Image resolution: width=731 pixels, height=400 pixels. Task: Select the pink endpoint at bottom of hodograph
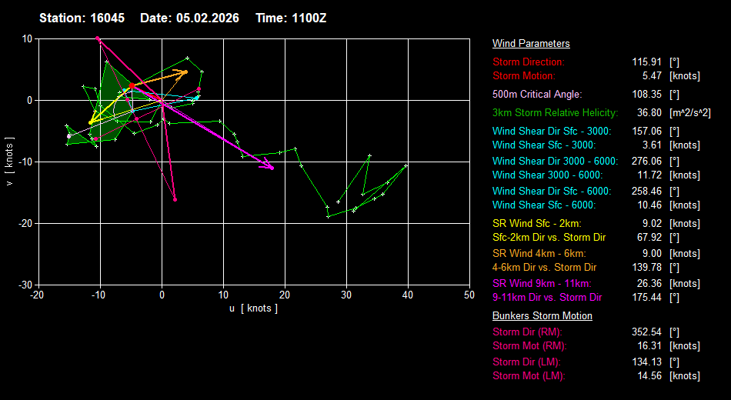tap(175, 199)
